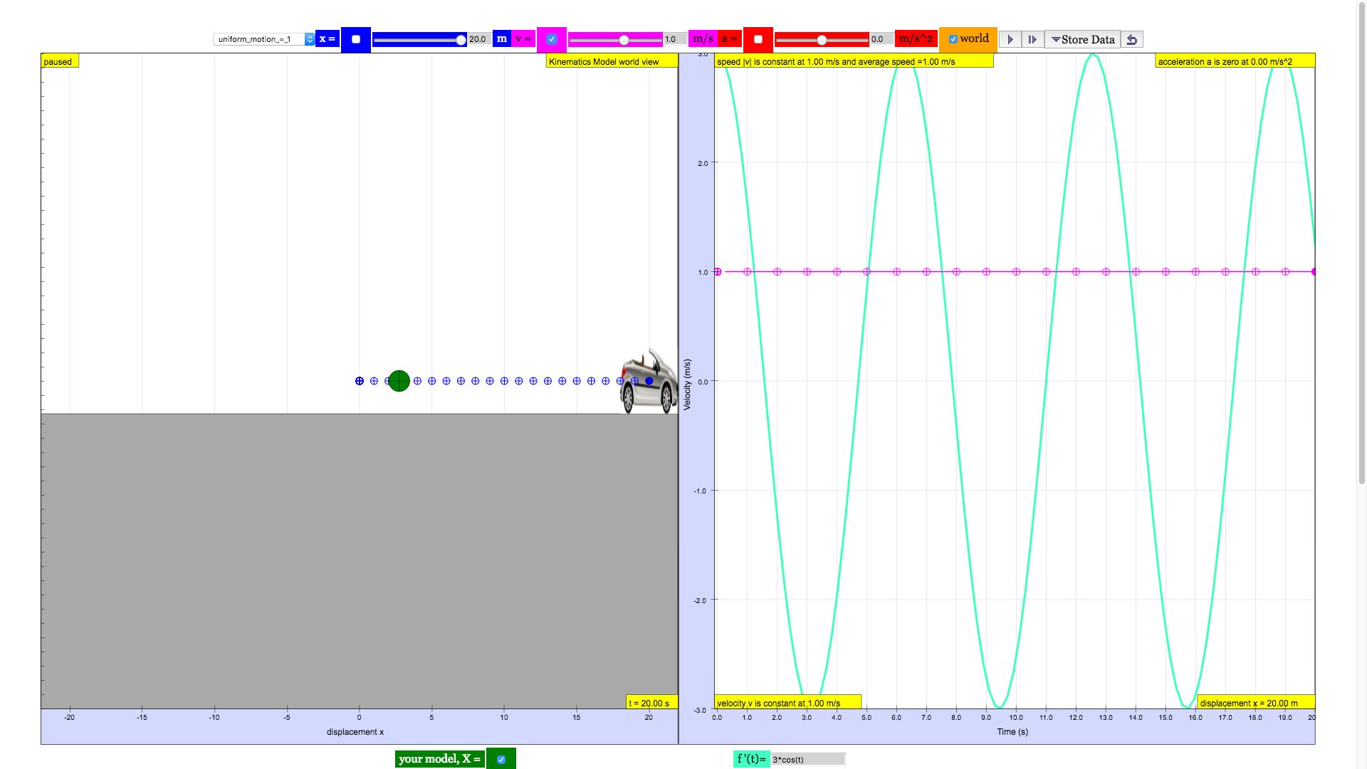Reset the simulation with the undo arrow icon
Image resolution: width=1367 pixels, height=769 pixels.
1132,39
